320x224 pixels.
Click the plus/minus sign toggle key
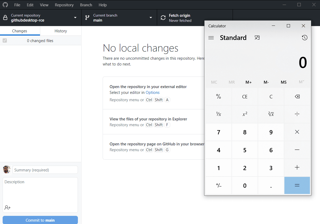(218, 185)
